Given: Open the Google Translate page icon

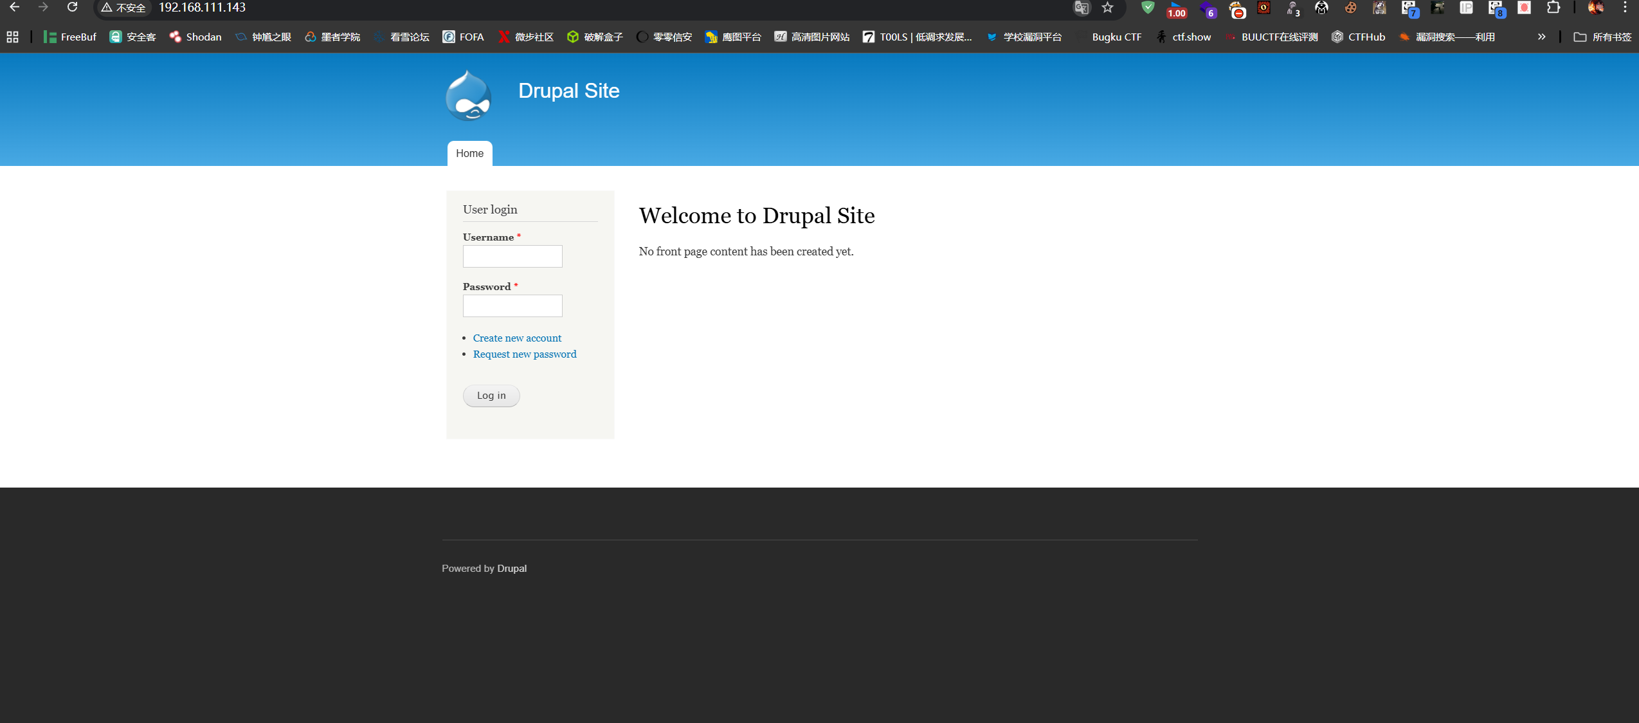Looking at the screenshot, I should (1082, 8).
